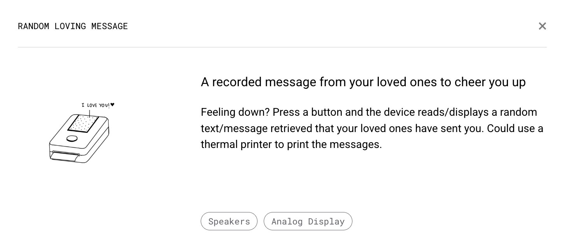Image resolution: width=564 pixels, height=247 pixels.
Task: Click the line connecting label to device screen
Action: coord(90,112)
